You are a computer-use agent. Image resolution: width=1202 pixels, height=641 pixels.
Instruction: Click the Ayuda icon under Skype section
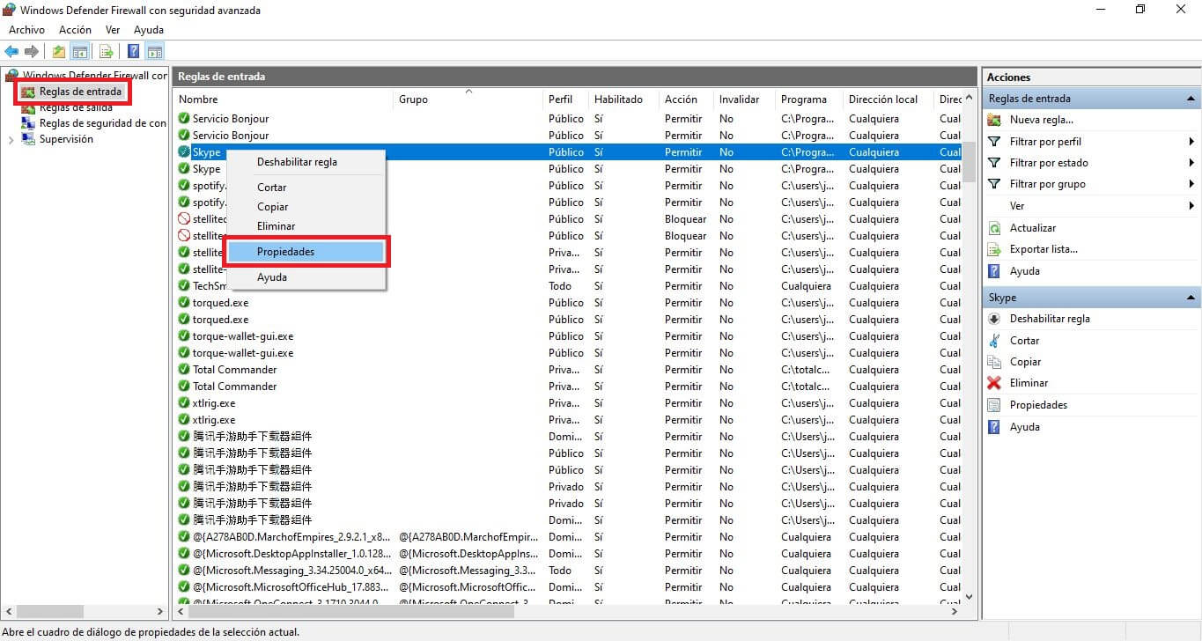tap(994, 427)
